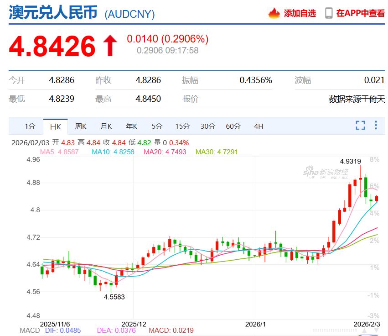Switch to the 30分 chart tab
The height and width of the screenshot is (336, 388).
point(207,126)
